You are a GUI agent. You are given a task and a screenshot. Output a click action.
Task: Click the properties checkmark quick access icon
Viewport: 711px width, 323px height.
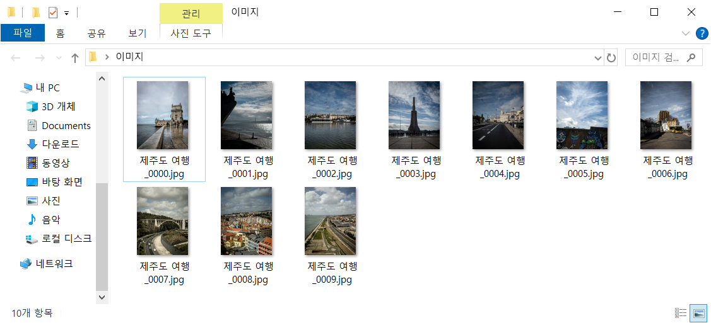[53, 12]
